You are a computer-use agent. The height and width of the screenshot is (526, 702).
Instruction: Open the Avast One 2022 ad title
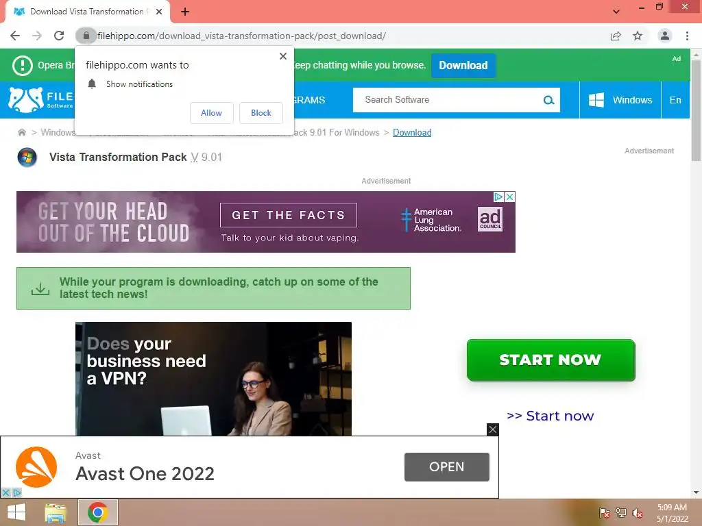[145, 474]
